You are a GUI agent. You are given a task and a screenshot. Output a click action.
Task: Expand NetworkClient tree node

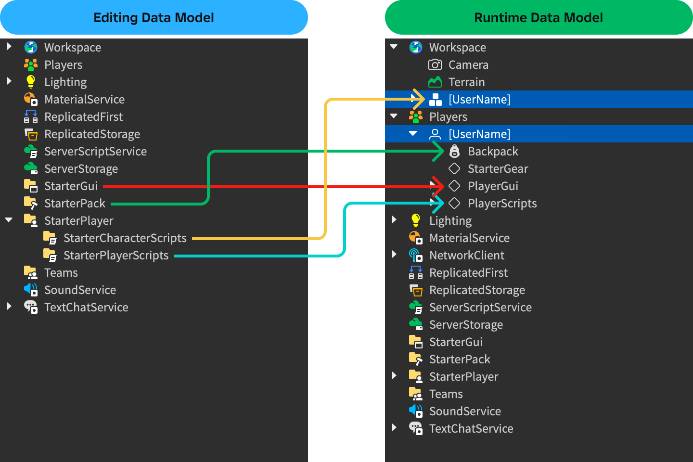click(394, 255)
